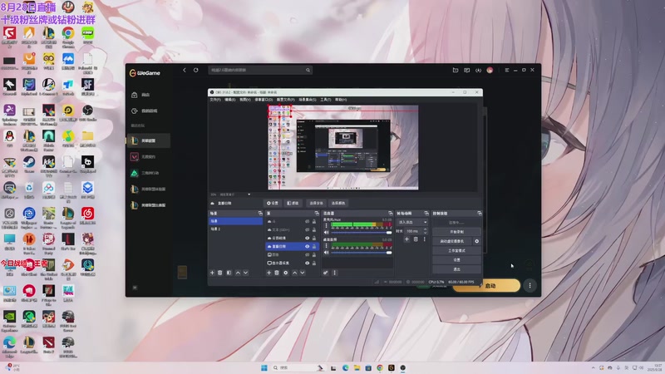665x374 pixels.
Task: Click 选择颜色 in the source toolbar
Action: click(x=338, y=203)
